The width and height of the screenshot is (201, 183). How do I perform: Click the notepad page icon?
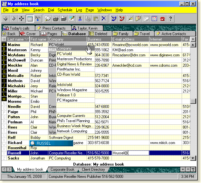click(146, 19)
